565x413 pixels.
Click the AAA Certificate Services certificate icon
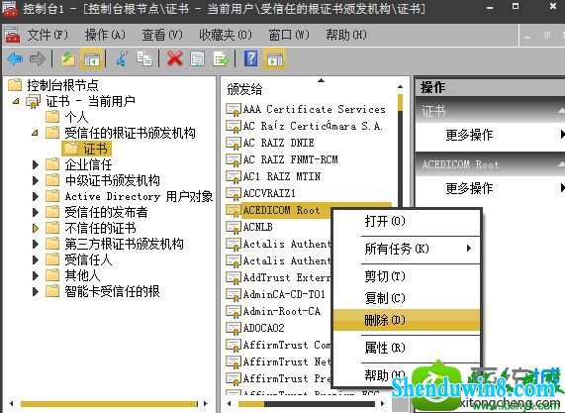(234, 109)
